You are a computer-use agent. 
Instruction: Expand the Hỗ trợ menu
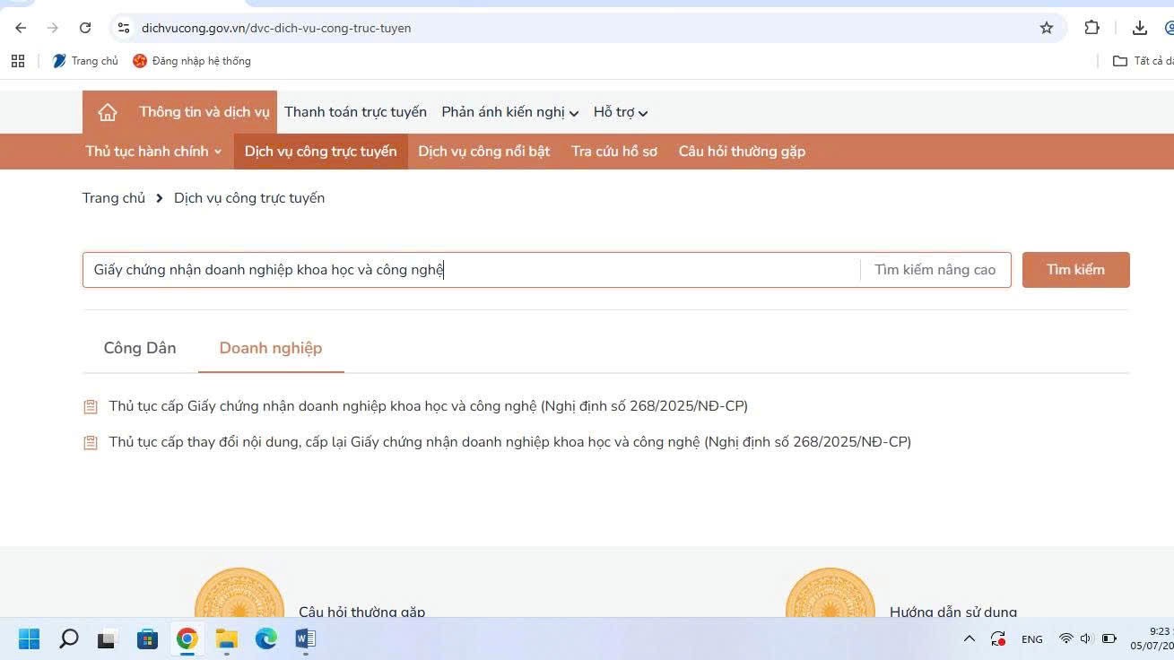(x=621, y=112)
